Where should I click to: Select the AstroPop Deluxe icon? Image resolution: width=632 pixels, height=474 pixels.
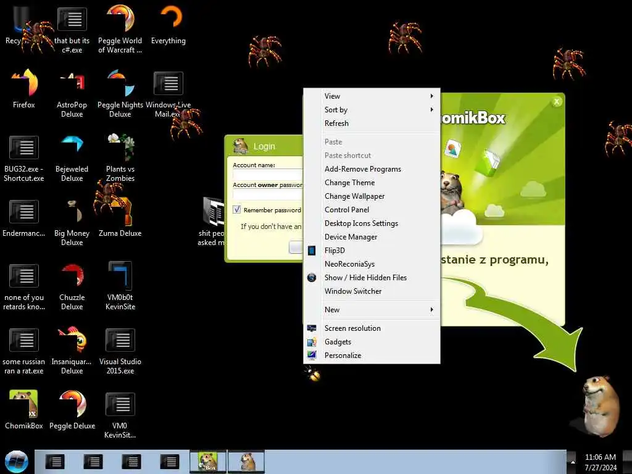coord(72,93)
